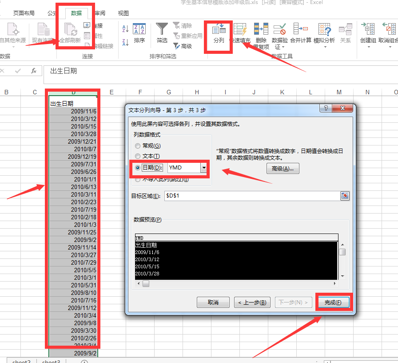Switch to the 视图 ribbon tab
This screenshot has width=398, height=363.
[123, 13]
